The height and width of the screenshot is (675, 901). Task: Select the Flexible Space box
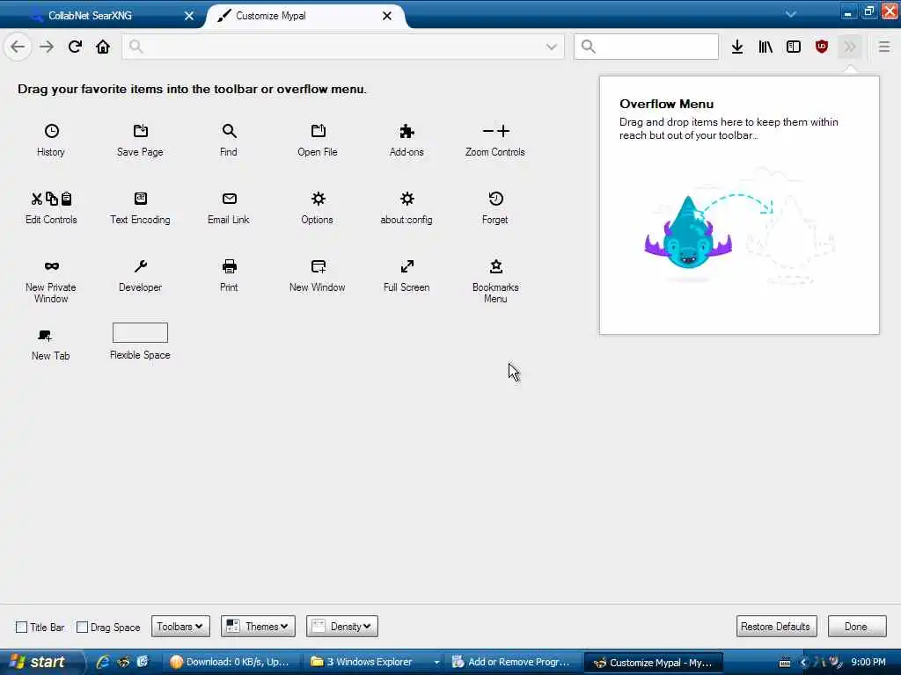[140, 333]
